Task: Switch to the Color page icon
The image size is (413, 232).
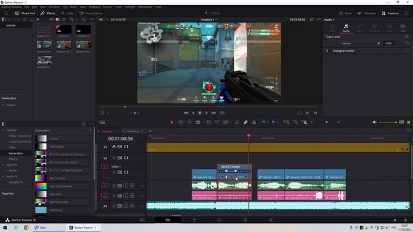Action: tap(219, 220)
